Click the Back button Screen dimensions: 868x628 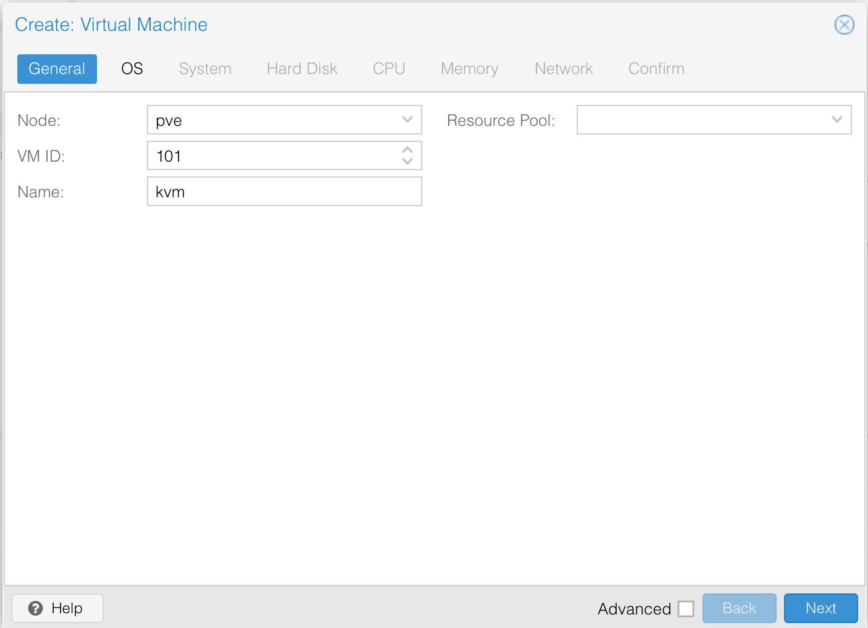[x=739, y=608]
